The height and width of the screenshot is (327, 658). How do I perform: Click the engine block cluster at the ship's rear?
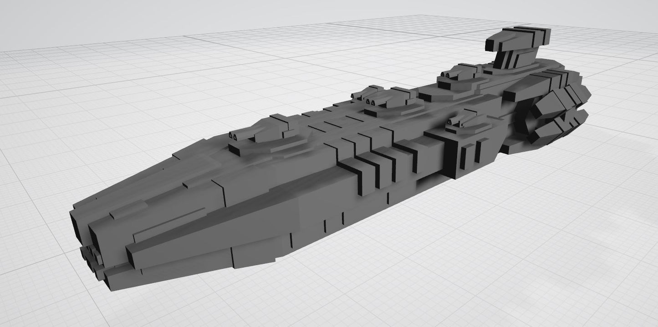(x=553, y=114)
